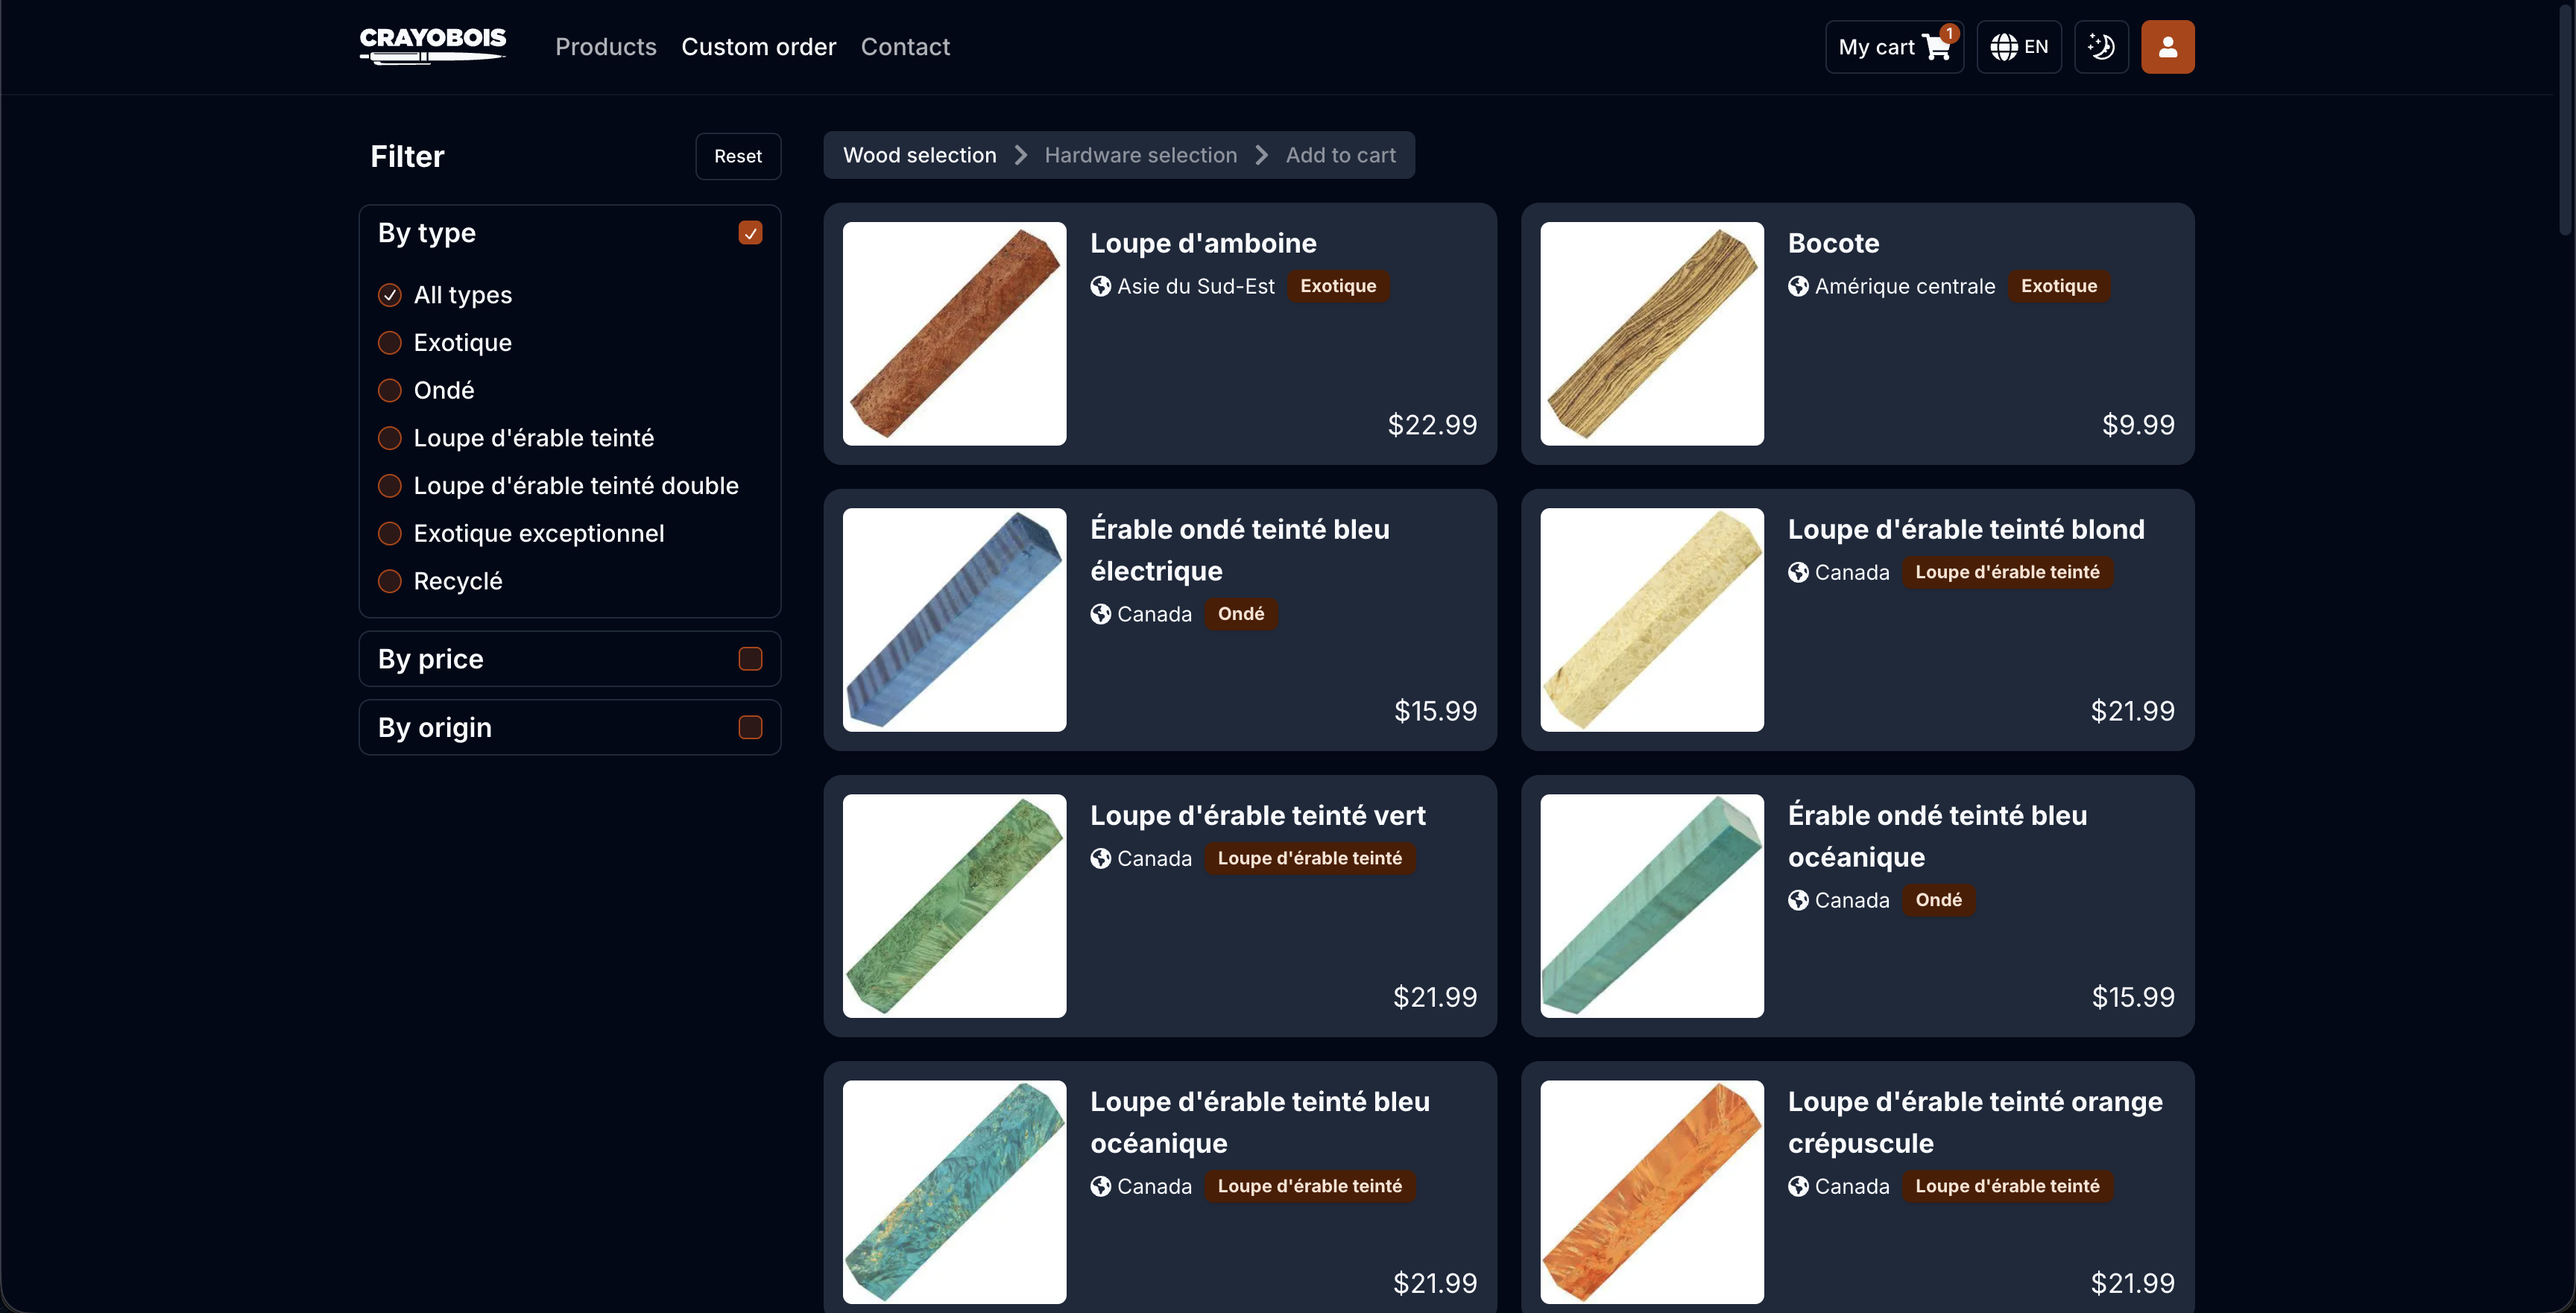Open the user account icon
This screenshot has height=1313, width=2576.
pos(2167,46)
